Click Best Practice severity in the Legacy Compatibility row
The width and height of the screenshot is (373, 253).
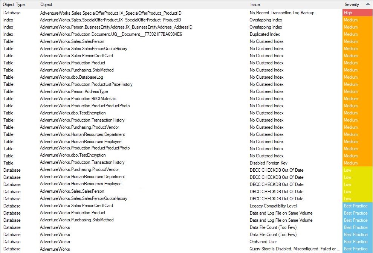coord(358,206)
